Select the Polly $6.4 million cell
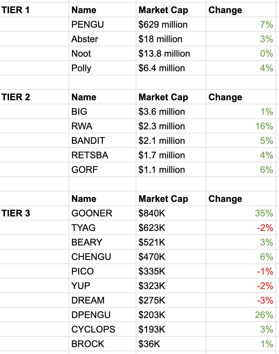 click(x=171, y=68)
